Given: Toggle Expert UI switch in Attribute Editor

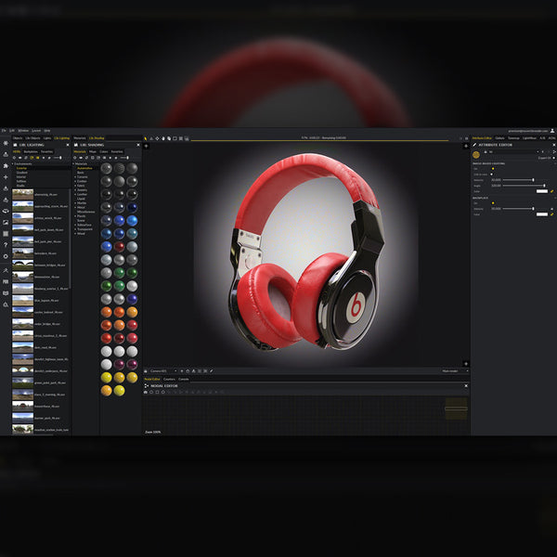Looking at the screenshot, I should point(553,158).
